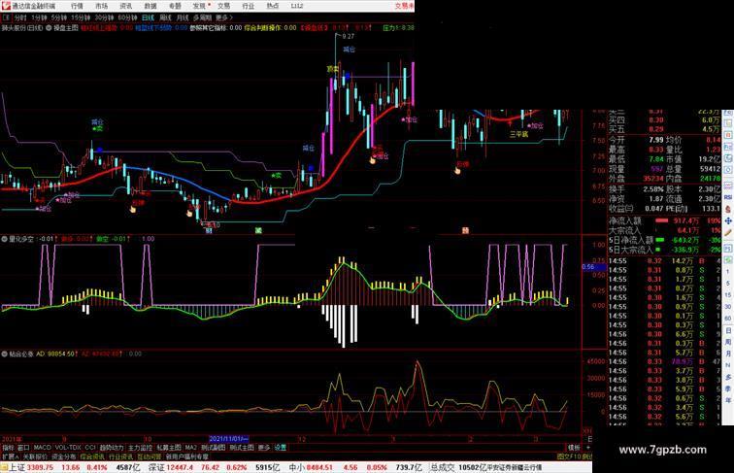Click the 上证 index in status bar
The width and height of the screenshot is (734, 473).
17,467
